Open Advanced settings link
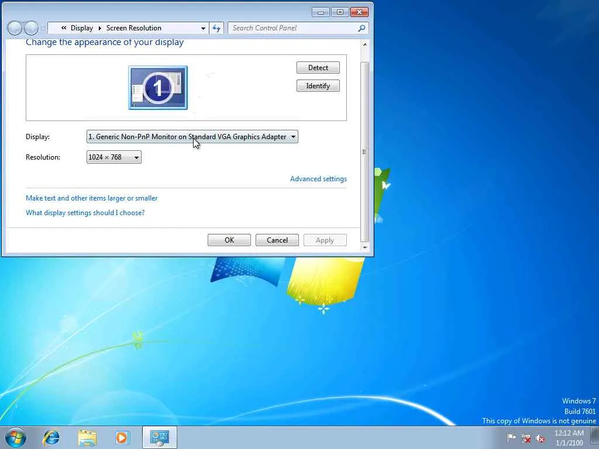 pos(318,179)
